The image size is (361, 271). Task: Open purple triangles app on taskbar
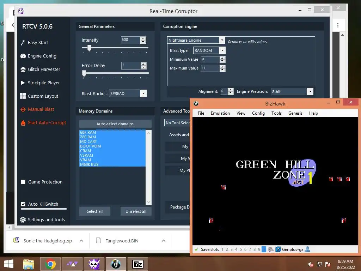[x=72, y=264]
